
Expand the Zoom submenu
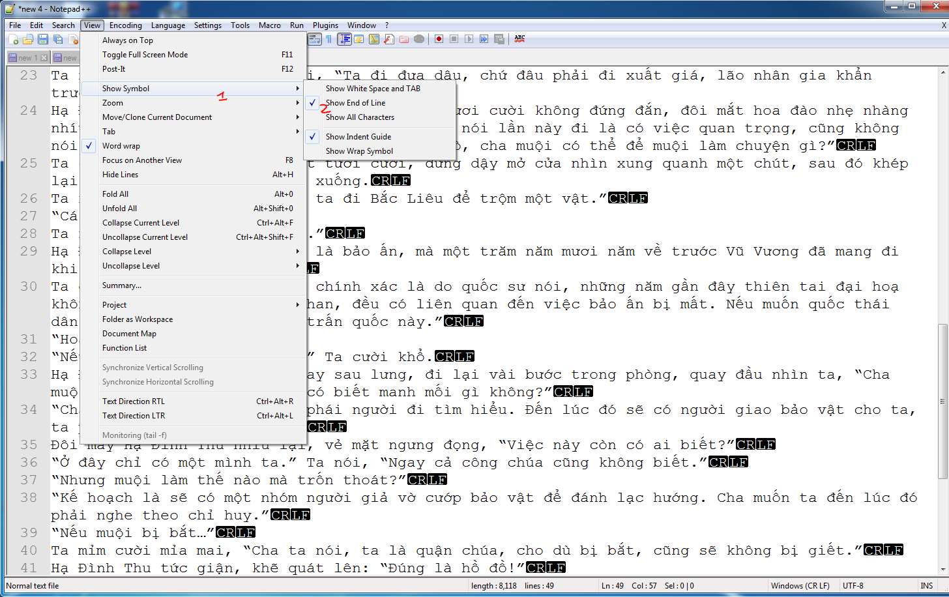pos(113,103)
